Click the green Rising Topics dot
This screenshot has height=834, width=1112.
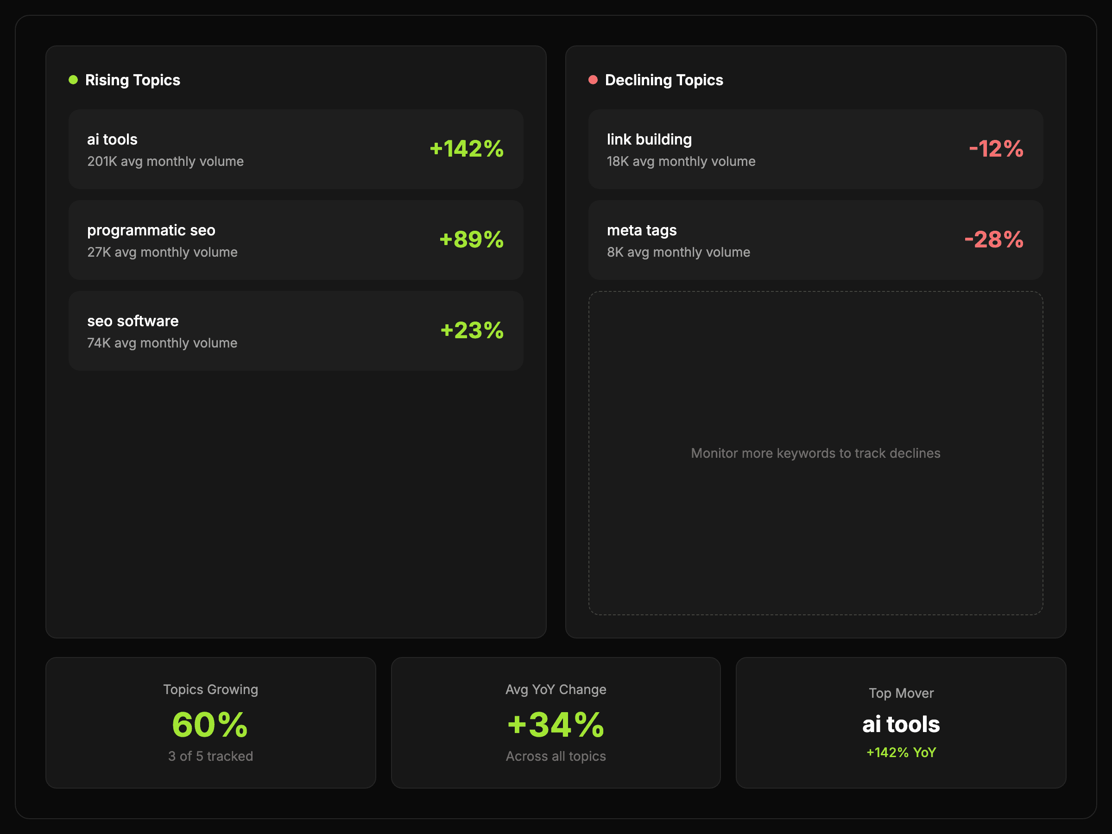(x=73, y=80)
